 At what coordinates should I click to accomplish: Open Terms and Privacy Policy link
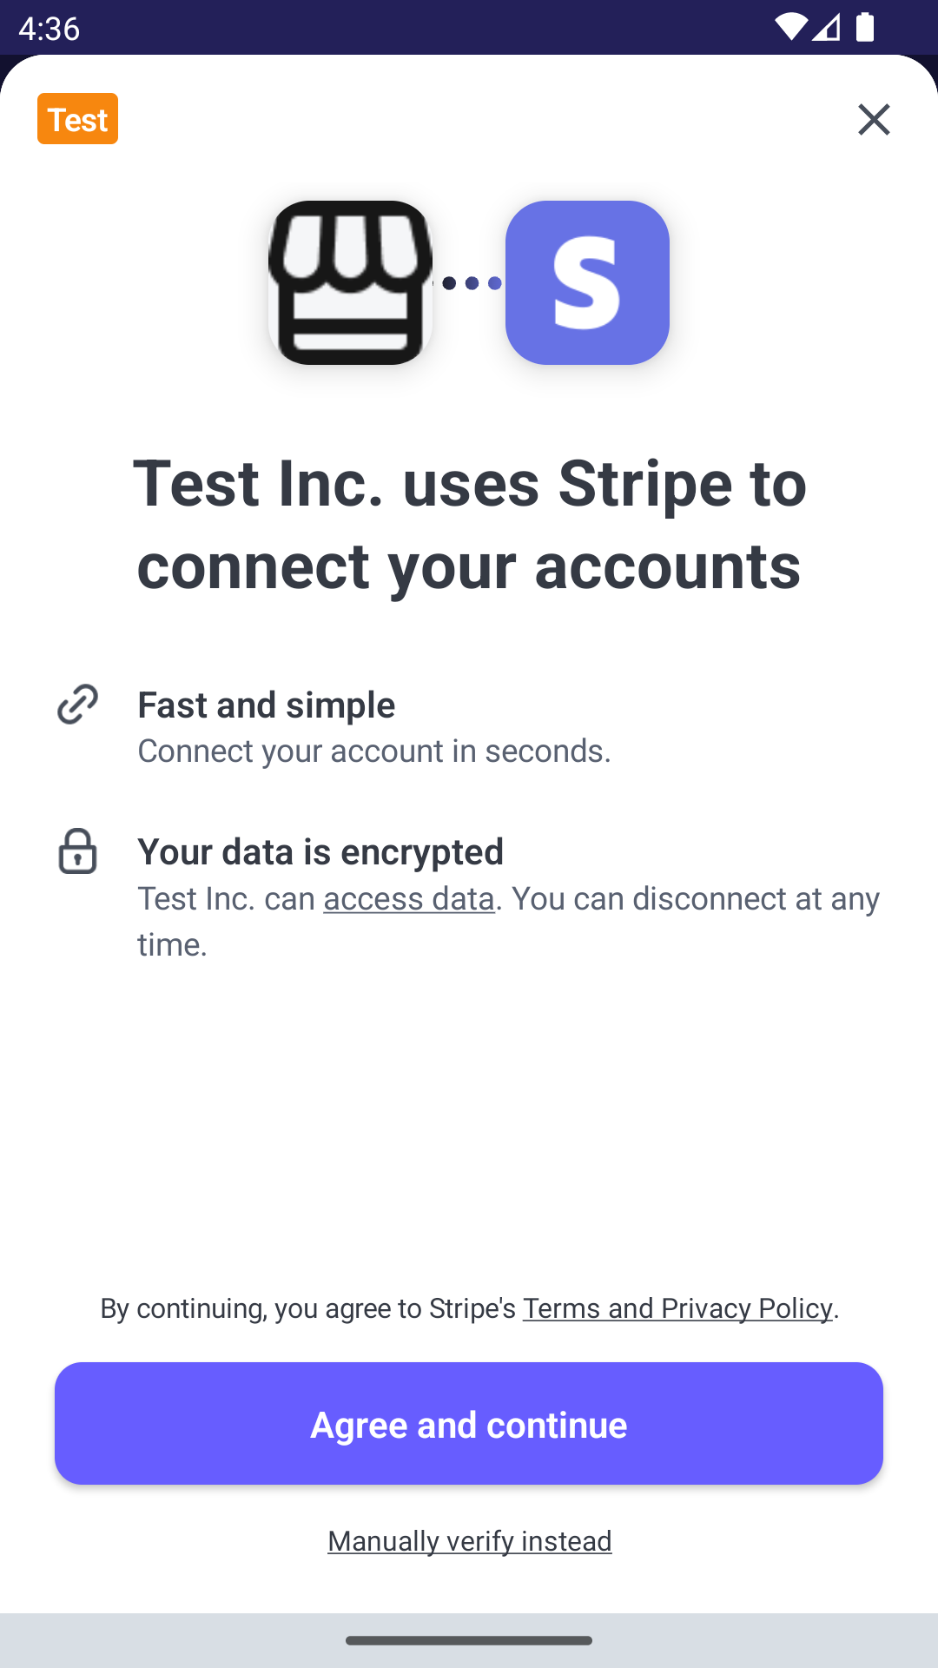(x=677, y=1308)
